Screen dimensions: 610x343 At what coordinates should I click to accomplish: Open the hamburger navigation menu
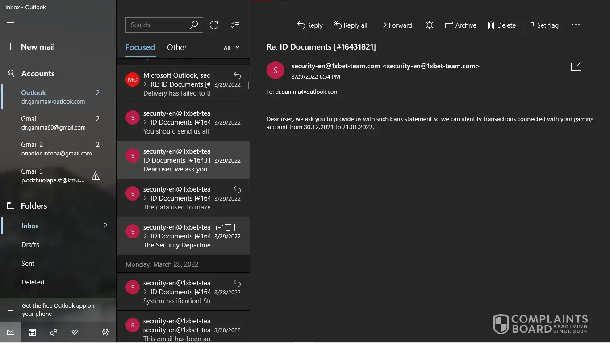click(x=11, y=25)
